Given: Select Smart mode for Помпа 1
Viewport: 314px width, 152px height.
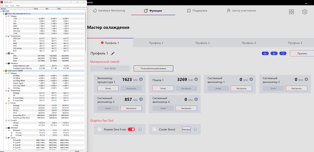Looking at the screenshot, I should coord(163,88).
